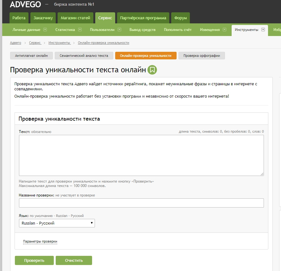Expand the Параметры проверки link
The height and width of the screenshot is (271, 281).
tap(40, 242)
